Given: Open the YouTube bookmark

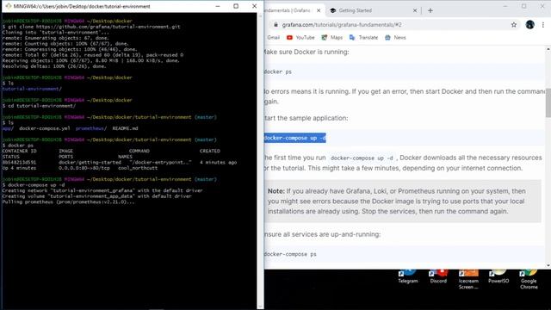Looking at the screenshot, I should coord(300,38).
